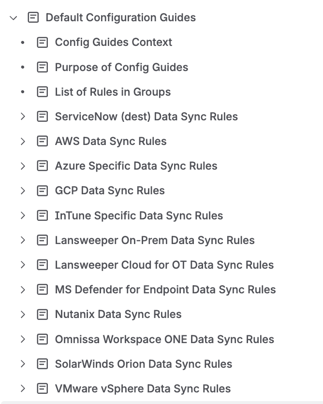Click page icon beside Default Configuration Guides

tap(33, 18)
